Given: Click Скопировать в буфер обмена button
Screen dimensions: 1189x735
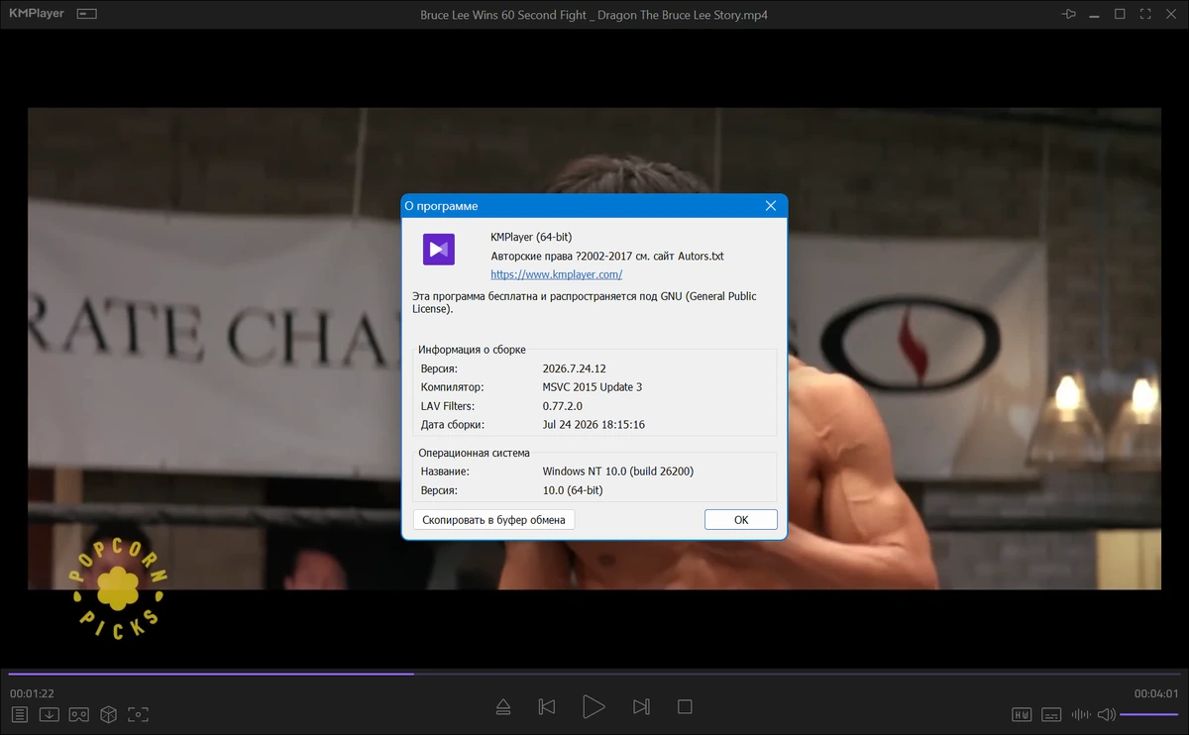Looking at the screenshot, I should coord(493,519).
